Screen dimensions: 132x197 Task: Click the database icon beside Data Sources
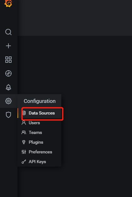click(x=24, y=113)
